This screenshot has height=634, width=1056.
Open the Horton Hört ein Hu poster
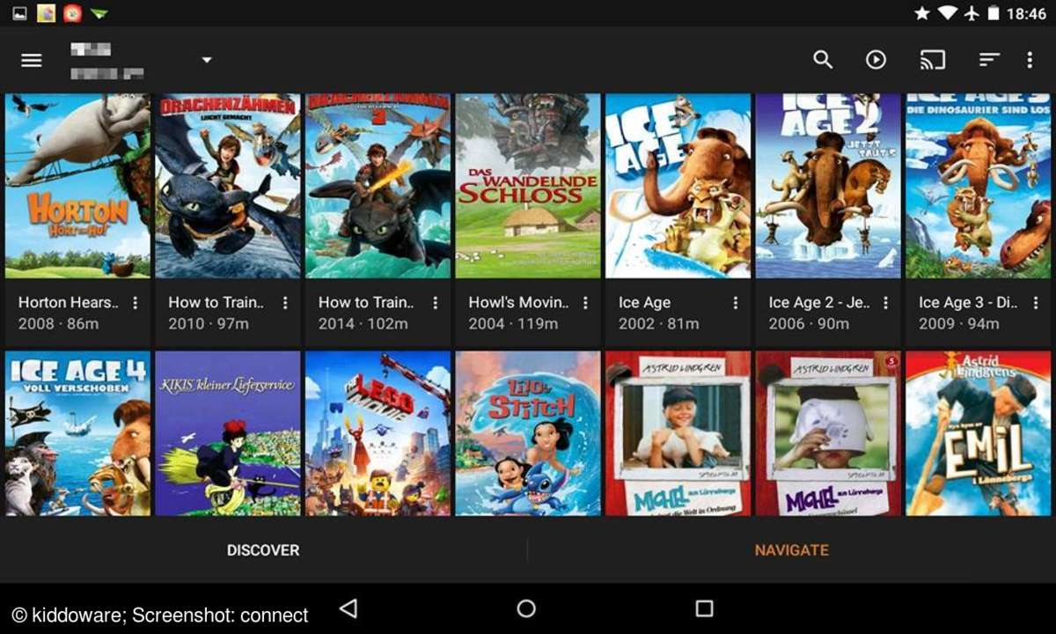(x=77, y=186)
